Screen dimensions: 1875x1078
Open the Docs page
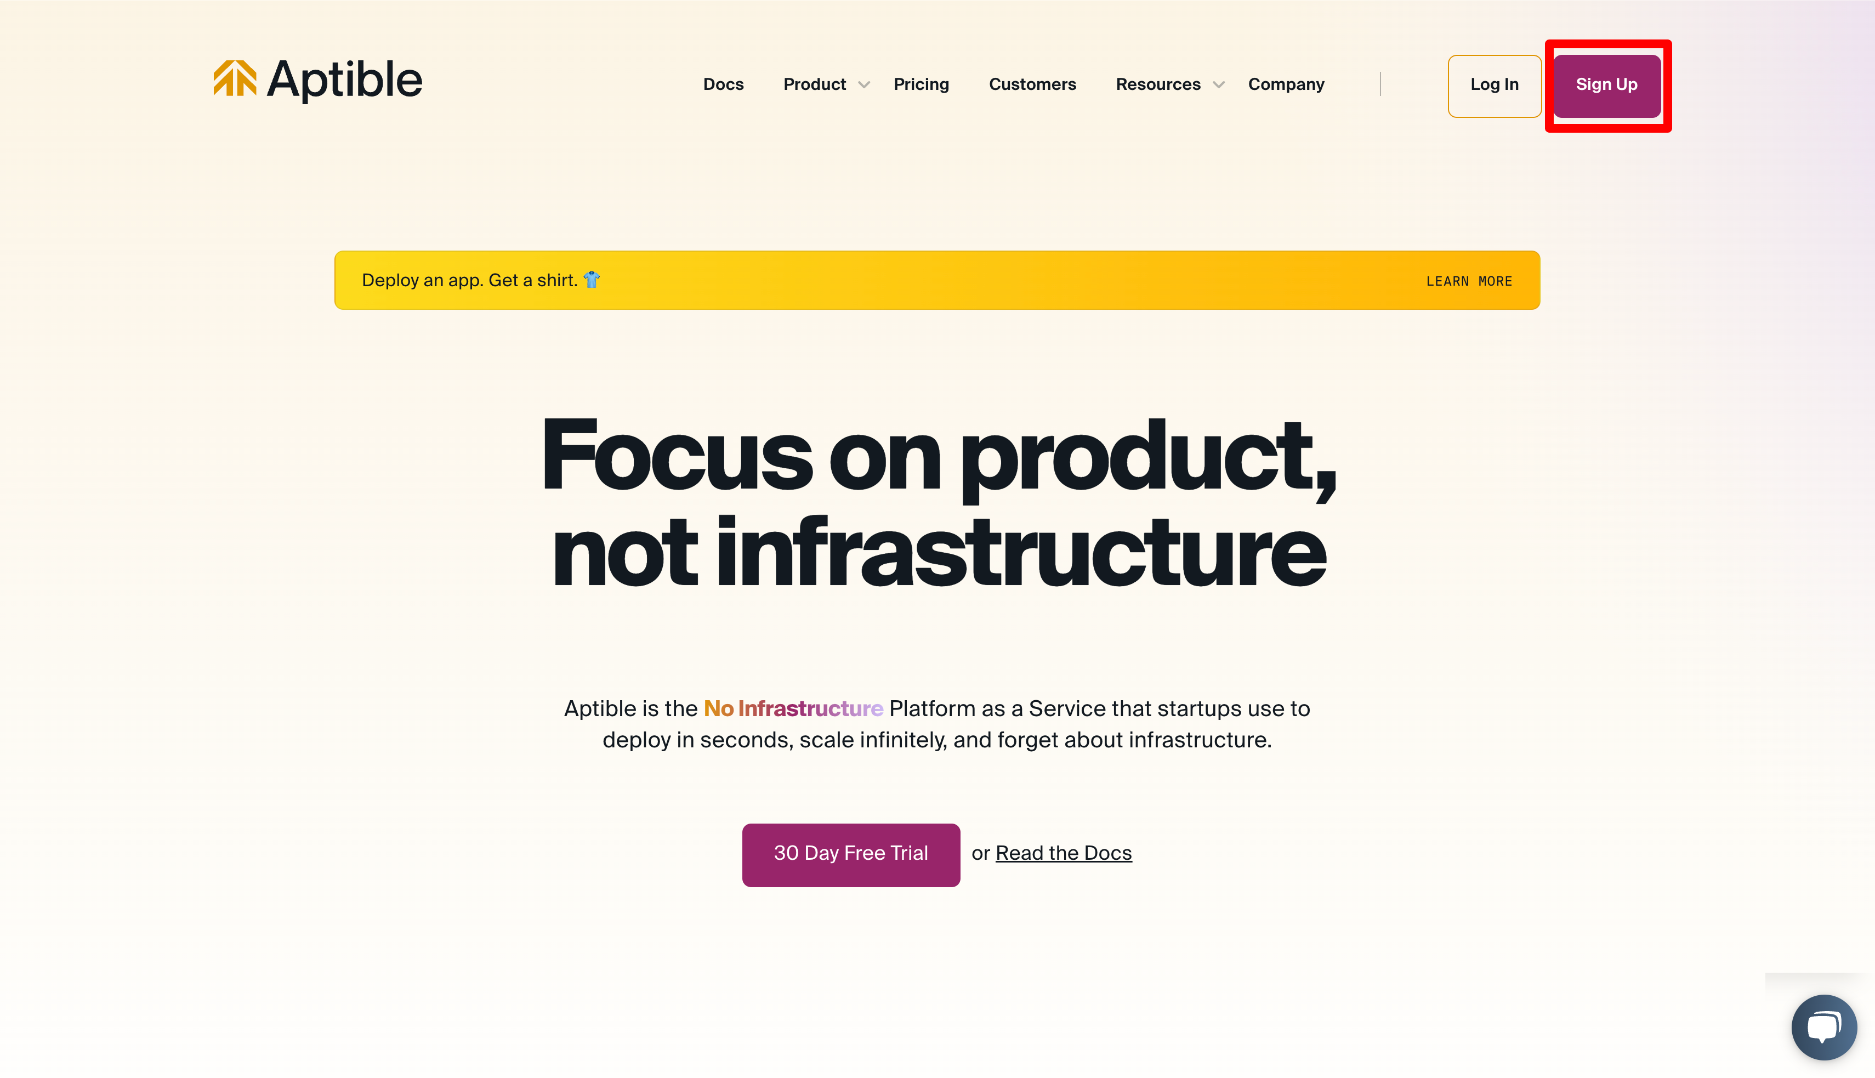click(x=723, y=84)
